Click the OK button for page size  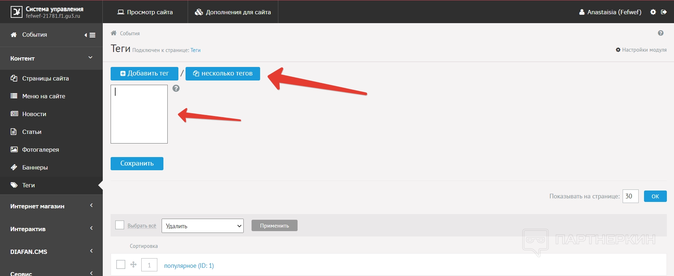click(x=655, y=196)
